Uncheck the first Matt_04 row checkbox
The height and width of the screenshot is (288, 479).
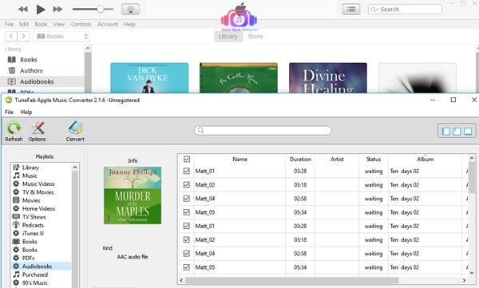click(x=187, y=199)
